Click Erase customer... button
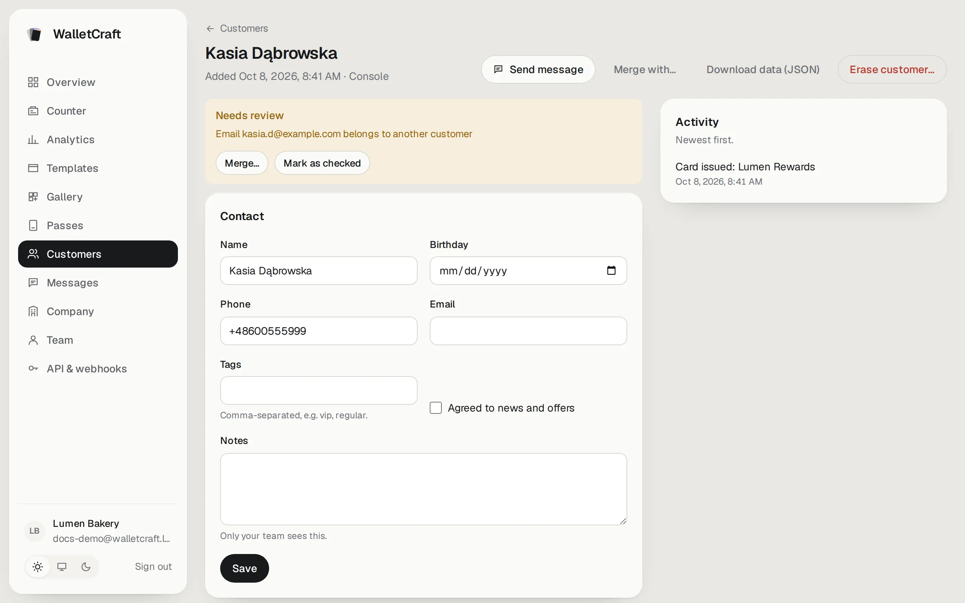This screenshot has height=603, width=965. click(x=891, y=69)
